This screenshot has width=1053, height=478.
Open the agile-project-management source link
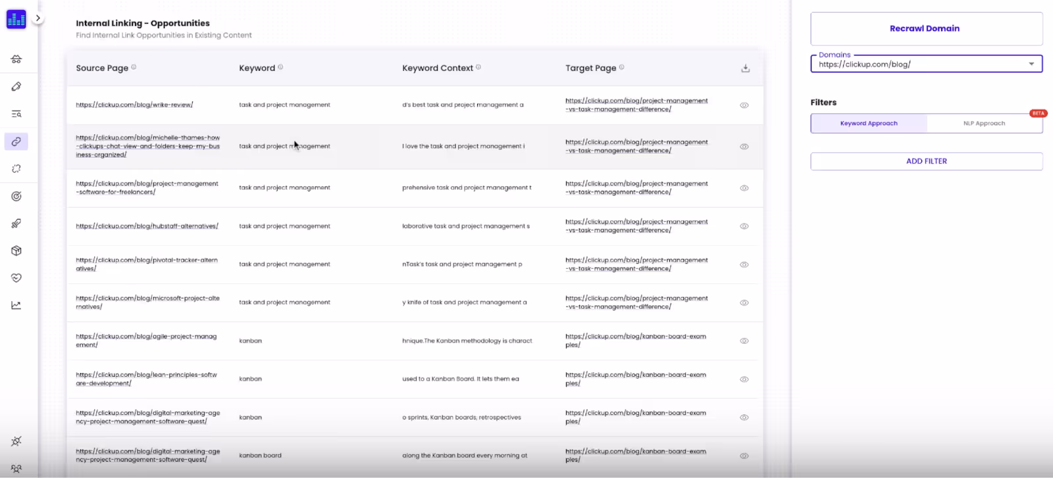click(x=146, y=341)
